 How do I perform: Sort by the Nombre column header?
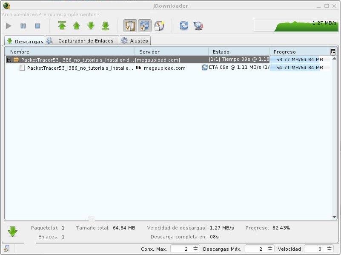tap(70, 52)
